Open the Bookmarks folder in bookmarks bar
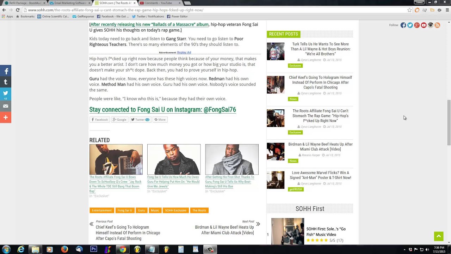 tap(25, 16)
